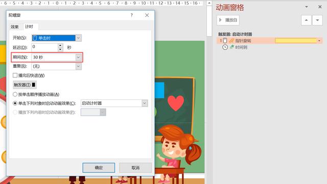Click the vertical scrollbar up arrow
This screenshot has width=327, height=184.
tap(209, 3)
